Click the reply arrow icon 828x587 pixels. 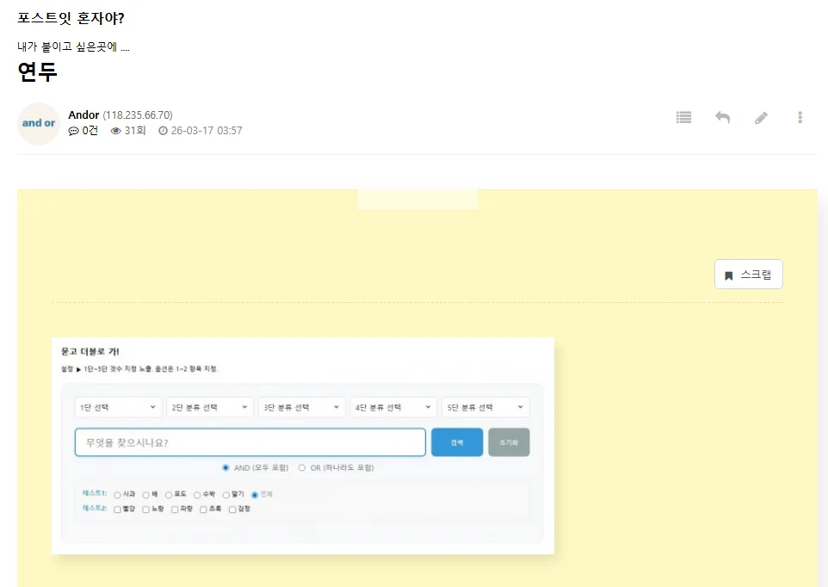722,117
